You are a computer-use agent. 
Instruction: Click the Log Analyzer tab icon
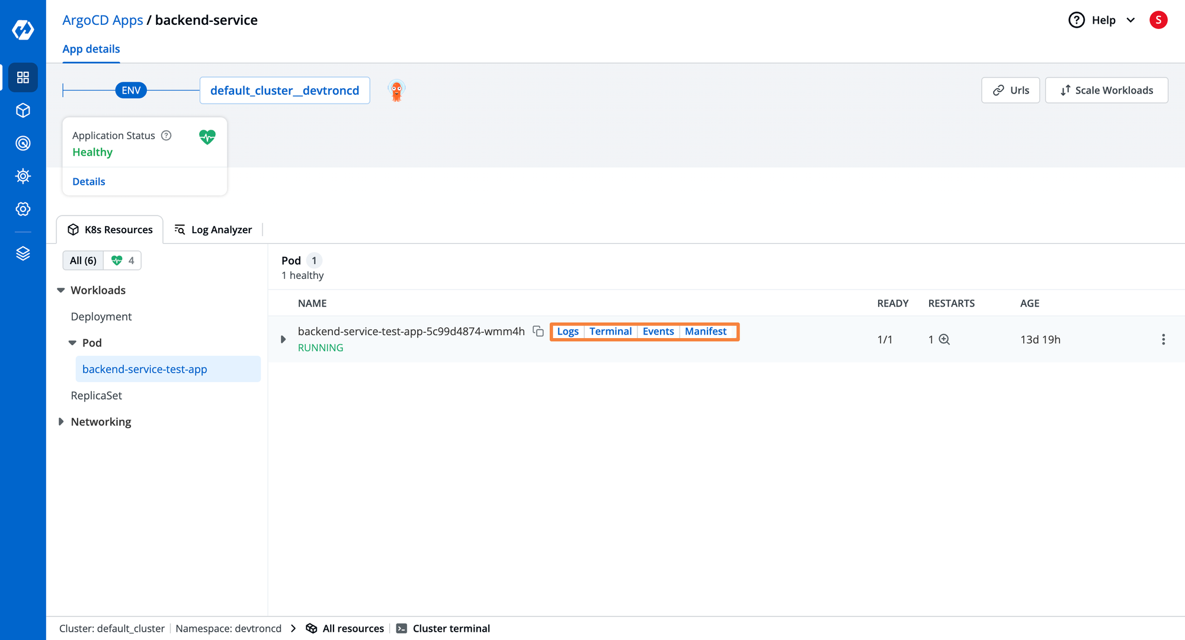point(179,229)
